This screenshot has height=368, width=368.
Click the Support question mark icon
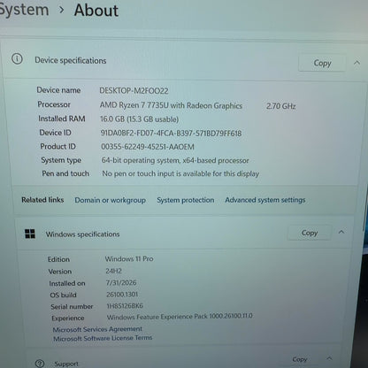click(x=40, y=364)
